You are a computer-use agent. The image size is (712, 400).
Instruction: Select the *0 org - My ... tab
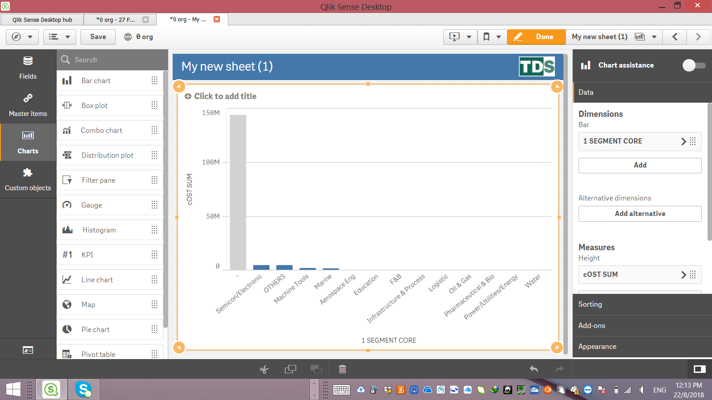coord(188,20)
